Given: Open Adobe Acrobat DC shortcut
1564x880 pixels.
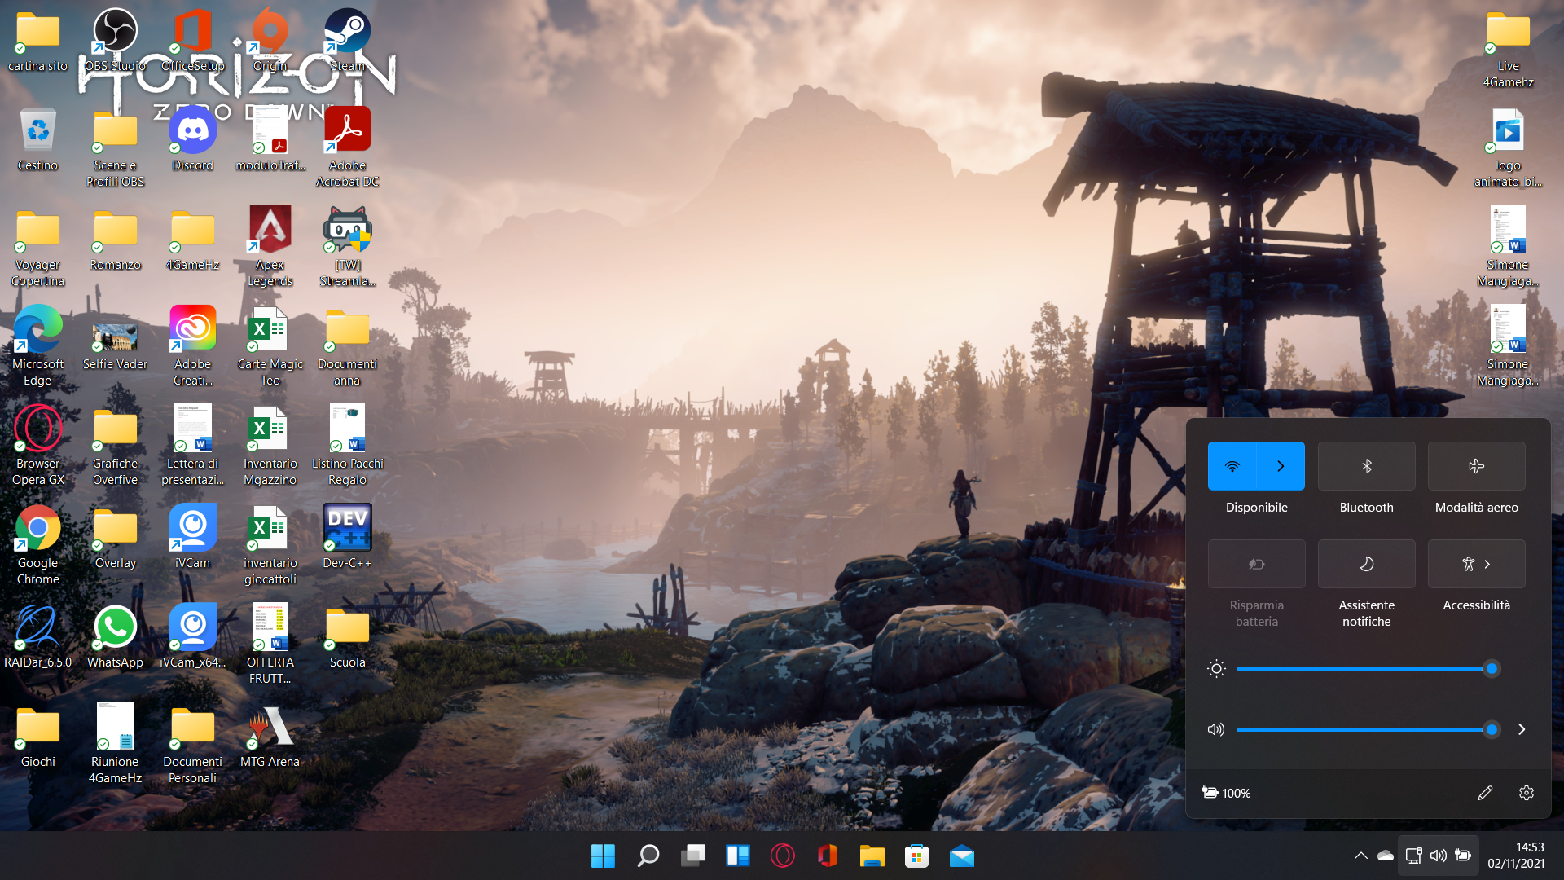Looking at the screenshot, I should pos(347,148).
